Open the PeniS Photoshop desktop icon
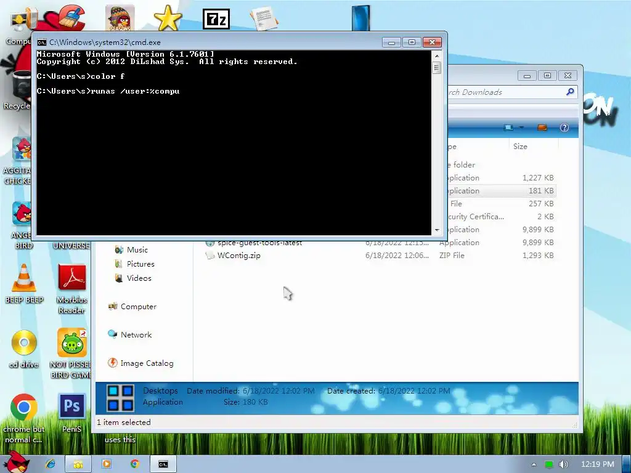631x473 pixels. [71, 413]
